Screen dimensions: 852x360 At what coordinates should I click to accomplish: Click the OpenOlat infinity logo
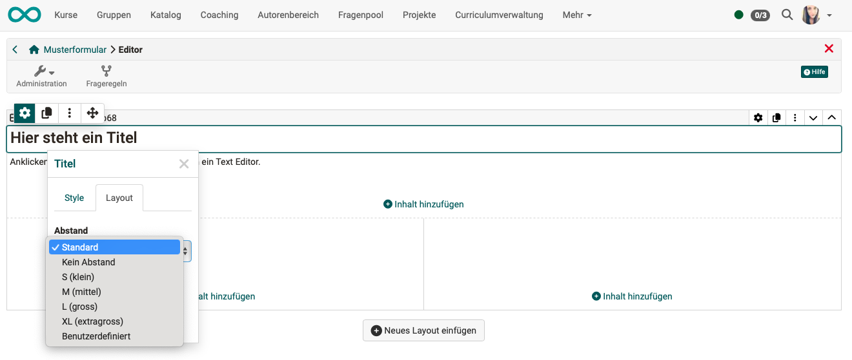[24, 14]
